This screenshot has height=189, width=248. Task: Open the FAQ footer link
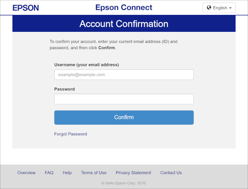(x=49, y=172)
